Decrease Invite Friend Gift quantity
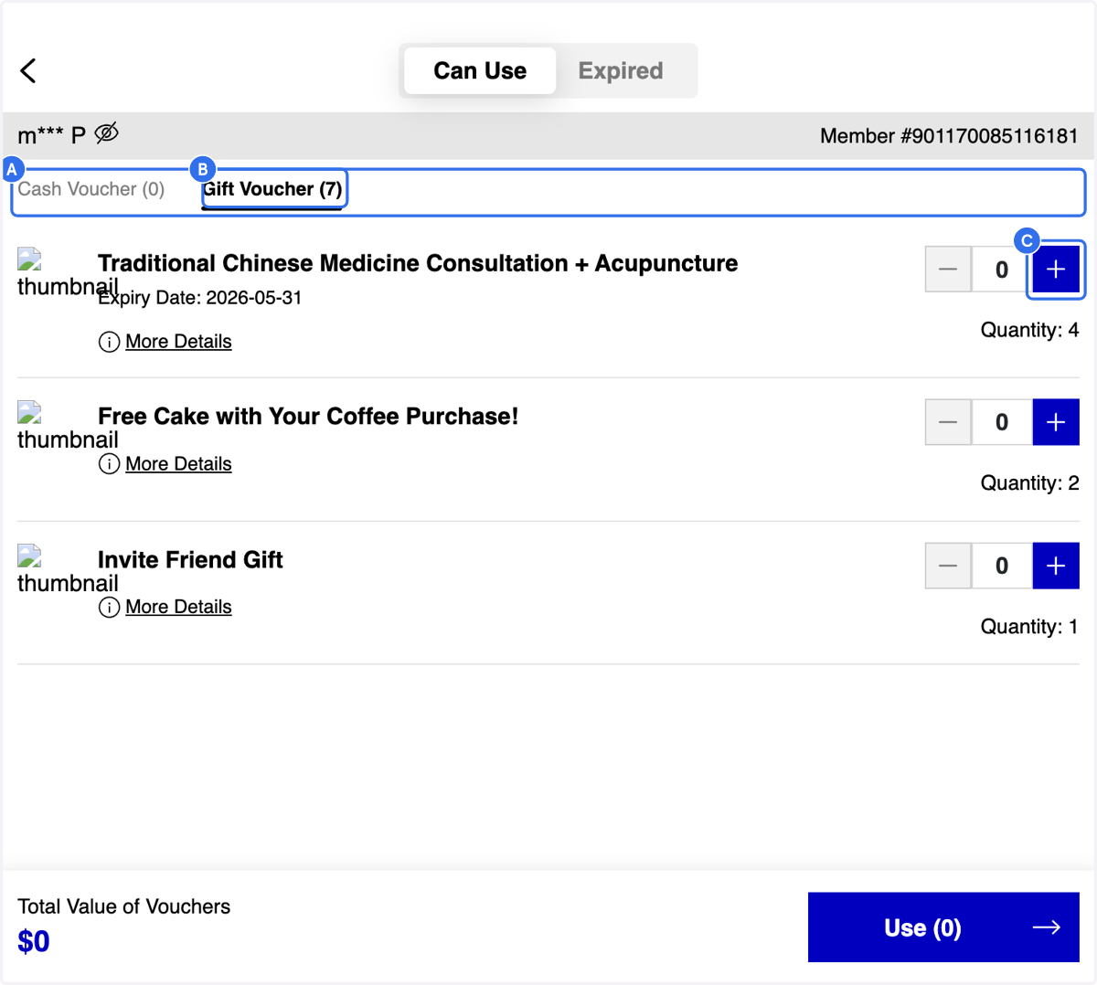Screen dimensions: 1097x985 (948, 566)
